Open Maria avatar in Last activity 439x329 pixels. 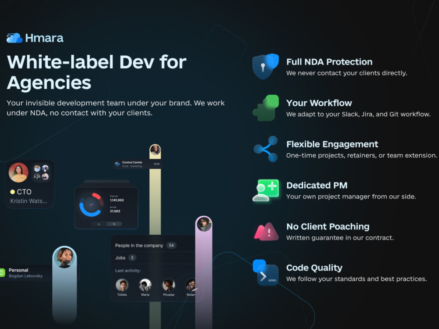pyautogui.click(x=145, y=285)
